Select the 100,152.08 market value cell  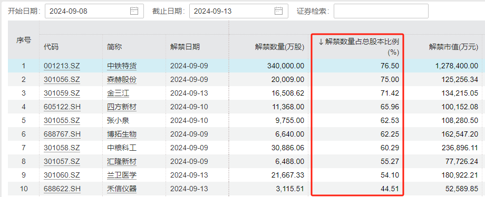click(459, 107)
